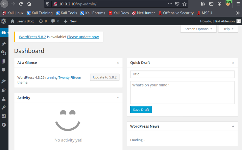
Task: Open the Dashboard sidebar icon
Action: click(x=4, y=33)
